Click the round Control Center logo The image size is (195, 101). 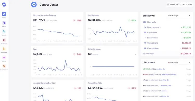pos(34,5)
